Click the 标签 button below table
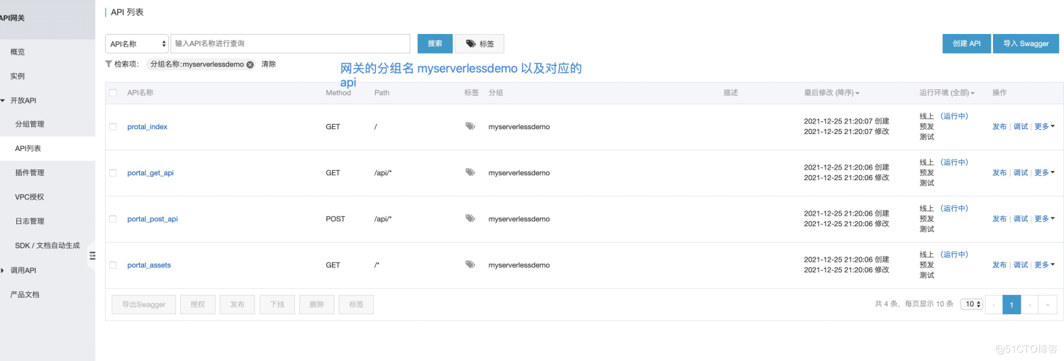The image size is (1064, 361). click(x=356, y=304)
